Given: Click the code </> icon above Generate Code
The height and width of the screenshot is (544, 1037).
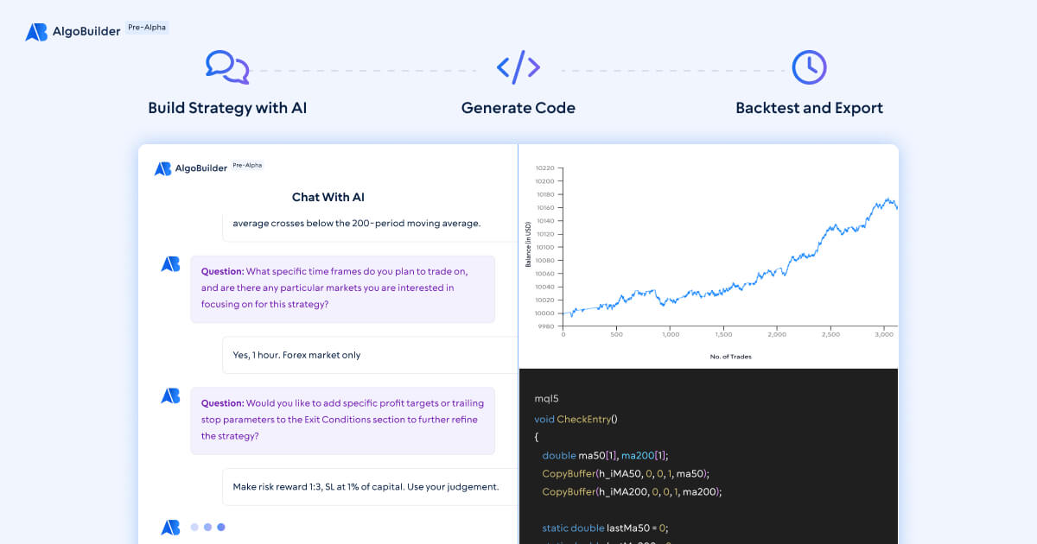Looking at the screenshot, I should coord(518,66).
